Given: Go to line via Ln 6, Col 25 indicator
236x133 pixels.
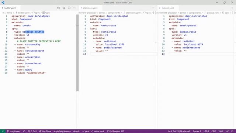Looking at the screenshot, I should (179, 131).
